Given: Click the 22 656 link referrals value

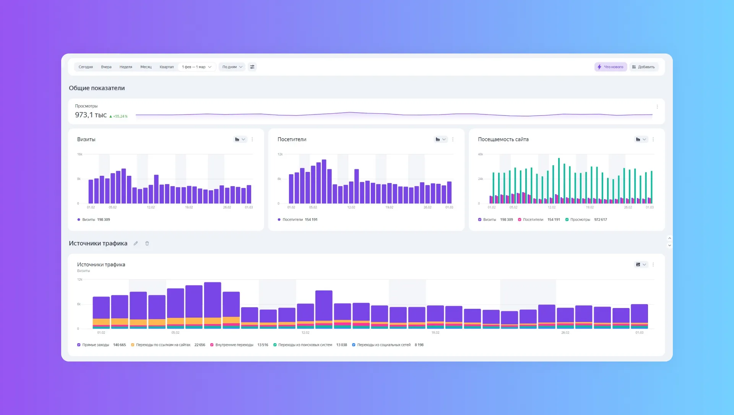Looking at the screenshot, I should click(x=200, y=345).
